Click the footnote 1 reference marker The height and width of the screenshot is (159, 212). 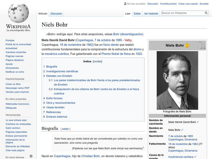[x=143, y=148]
